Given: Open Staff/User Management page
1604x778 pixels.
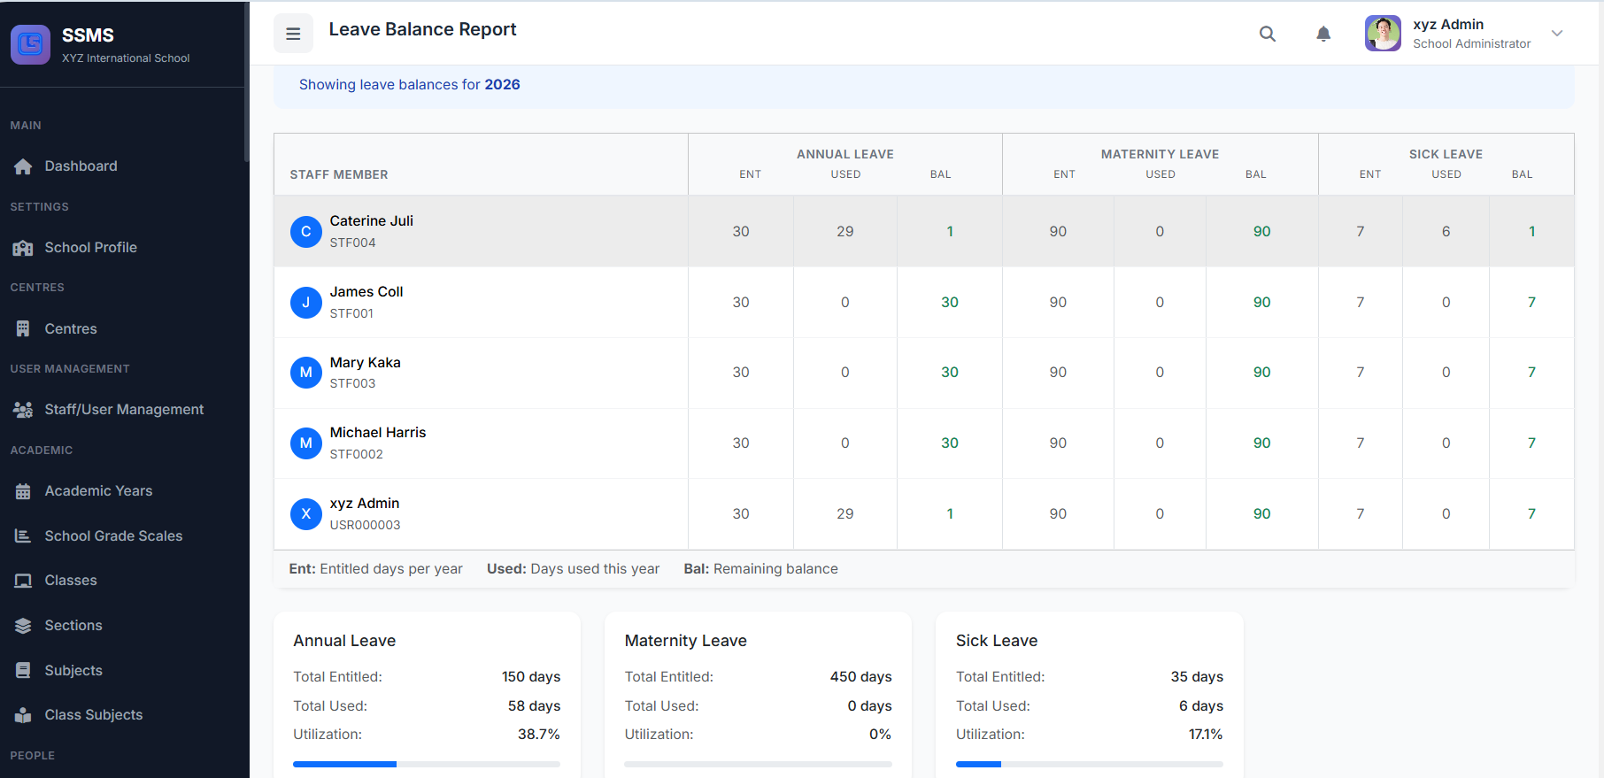Looking at the screenshot, I should point(124,410).
